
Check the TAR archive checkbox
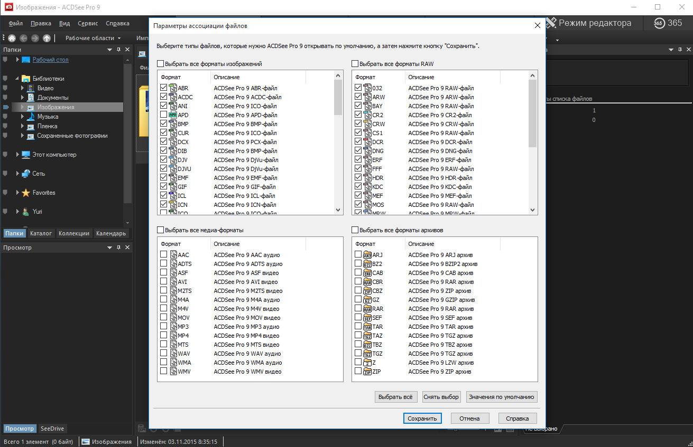point(358,326)
